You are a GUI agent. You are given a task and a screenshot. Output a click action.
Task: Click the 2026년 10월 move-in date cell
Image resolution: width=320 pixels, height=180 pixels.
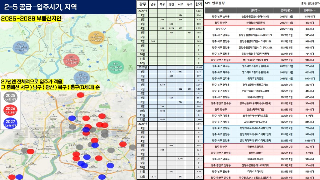click(x=287, y=78)
